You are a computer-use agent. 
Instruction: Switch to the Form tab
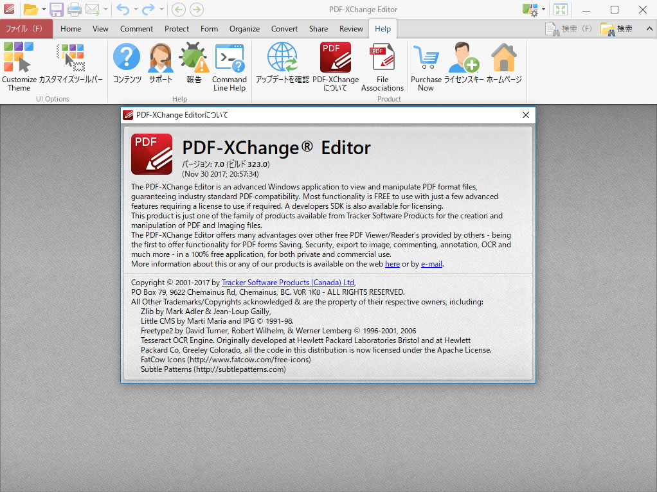209,28
